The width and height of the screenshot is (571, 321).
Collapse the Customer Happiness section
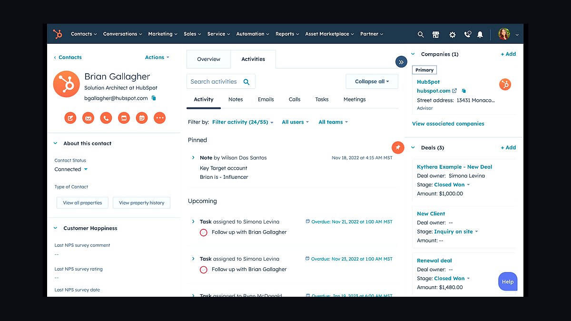[x=56, y=228]
